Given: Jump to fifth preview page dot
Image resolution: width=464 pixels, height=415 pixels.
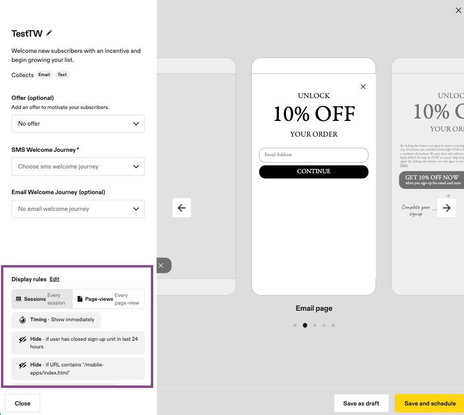Looking at the screenshot, I should tap(333, 326).
